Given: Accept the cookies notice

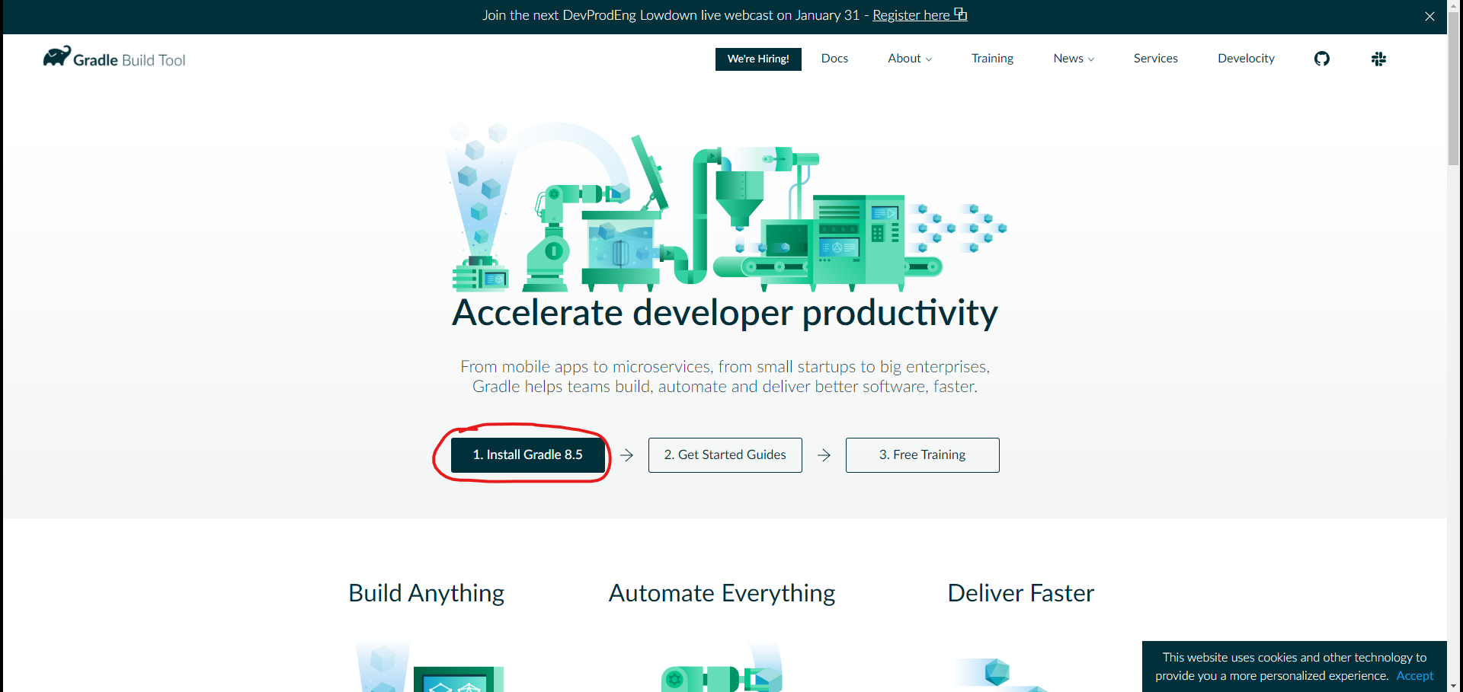Looking at the screenshot, I should pos(1414,675).
